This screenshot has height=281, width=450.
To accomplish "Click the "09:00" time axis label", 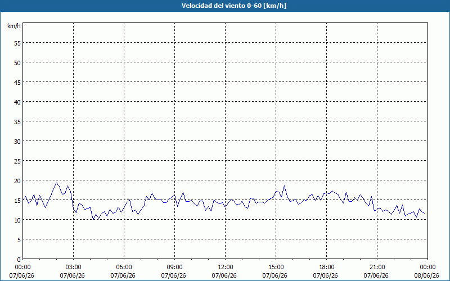I will coord(174,268).
